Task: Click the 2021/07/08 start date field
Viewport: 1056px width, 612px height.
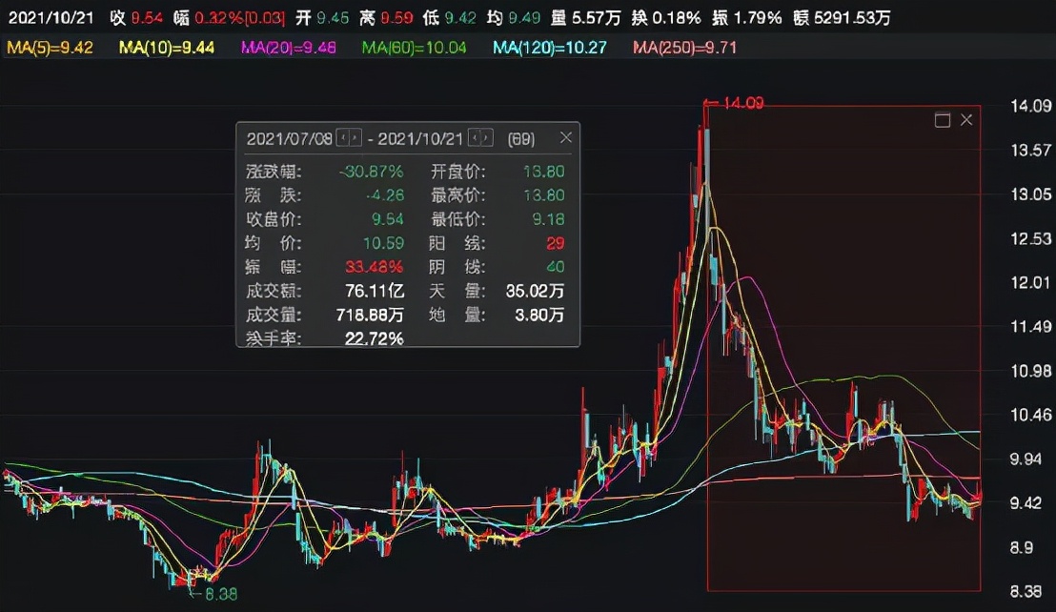Action: [289, 139]
